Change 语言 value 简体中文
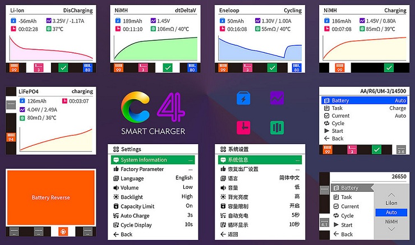 pos(289,178)
